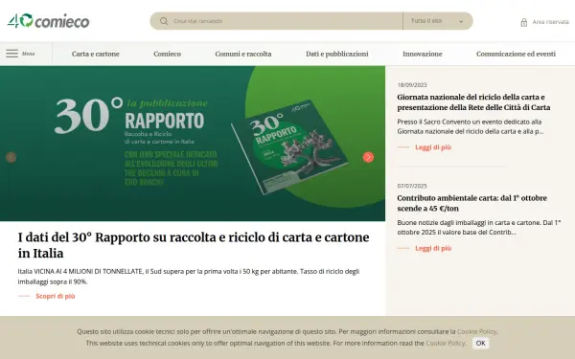Click 'Leggi di più' under Contributo ambientale
This screenshot has height=359, width=575.
433,248
